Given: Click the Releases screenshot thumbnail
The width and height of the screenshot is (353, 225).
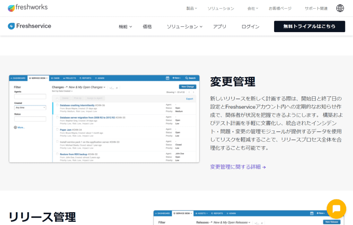Looking at the screenshot, I should point(249,218).
